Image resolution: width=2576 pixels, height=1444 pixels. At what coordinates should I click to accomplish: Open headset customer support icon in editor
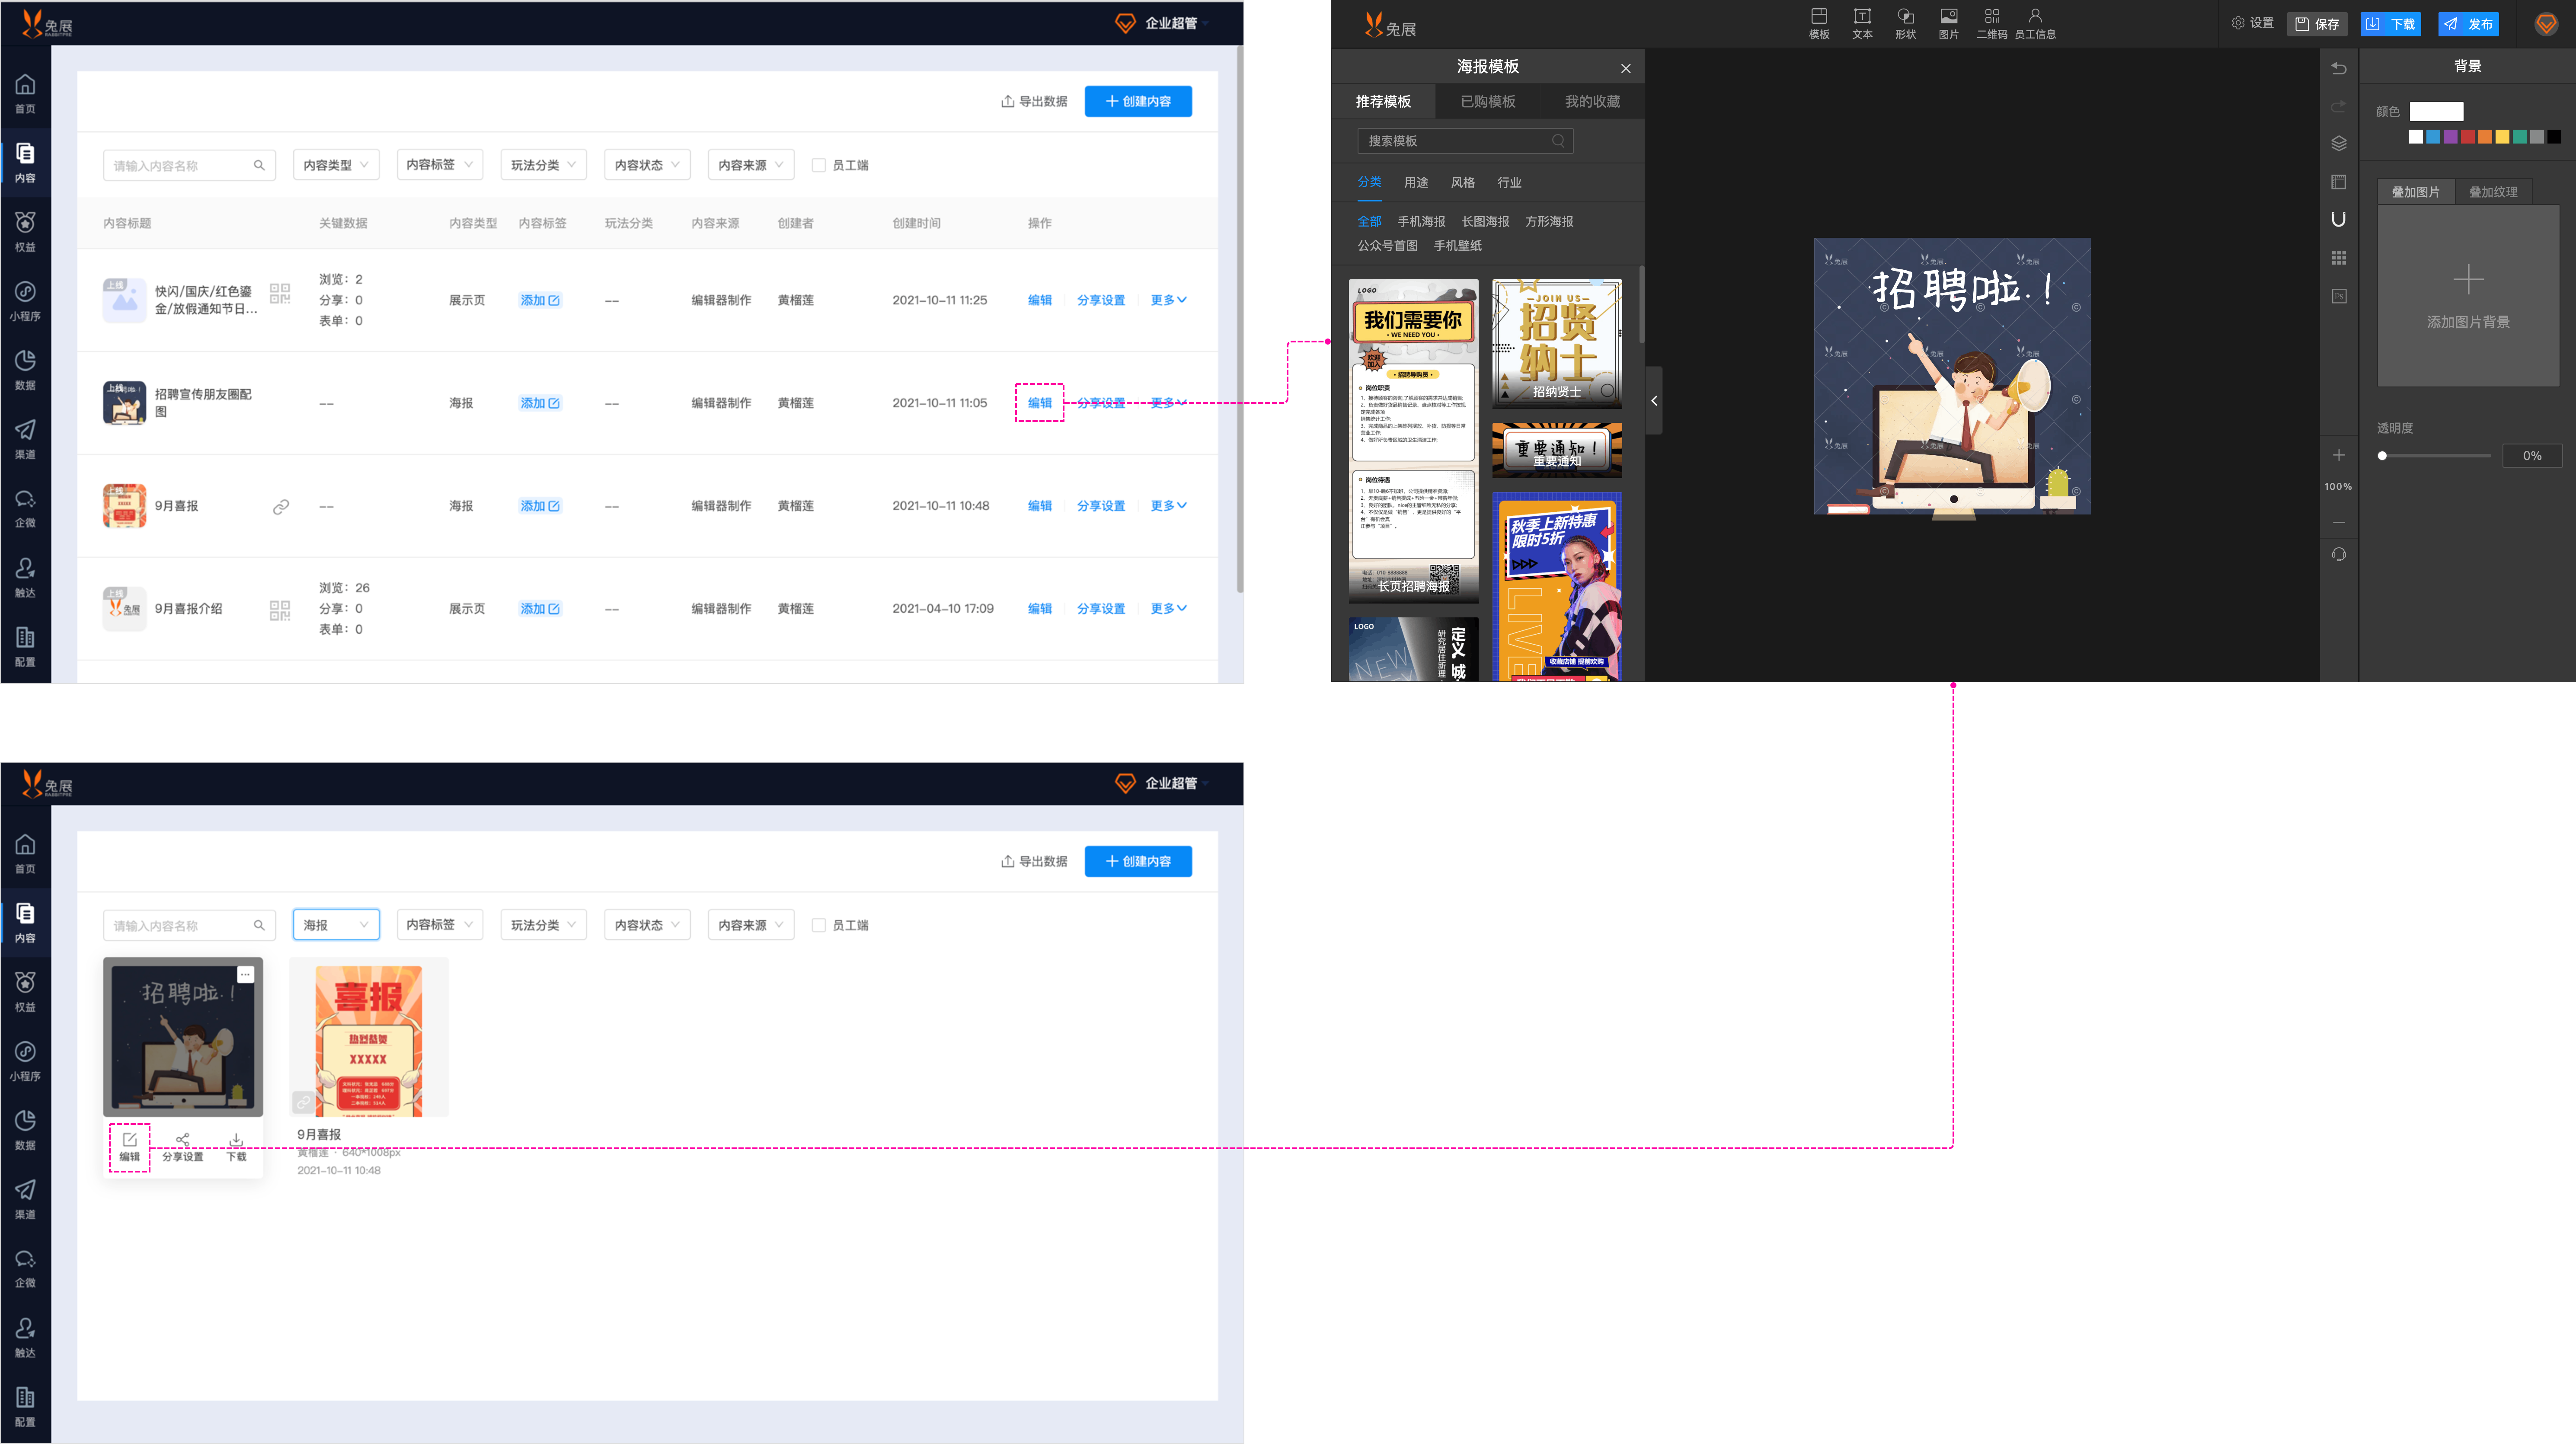[2338, 554]
